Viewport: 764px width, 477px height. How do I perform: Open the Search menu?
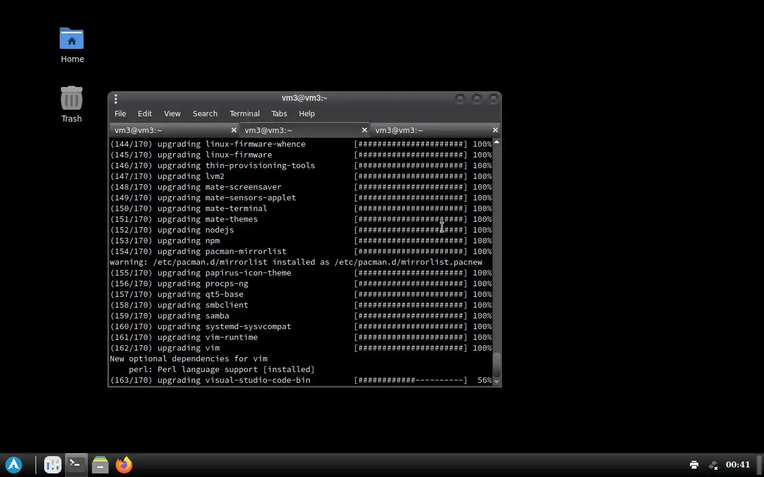point(205,113)
